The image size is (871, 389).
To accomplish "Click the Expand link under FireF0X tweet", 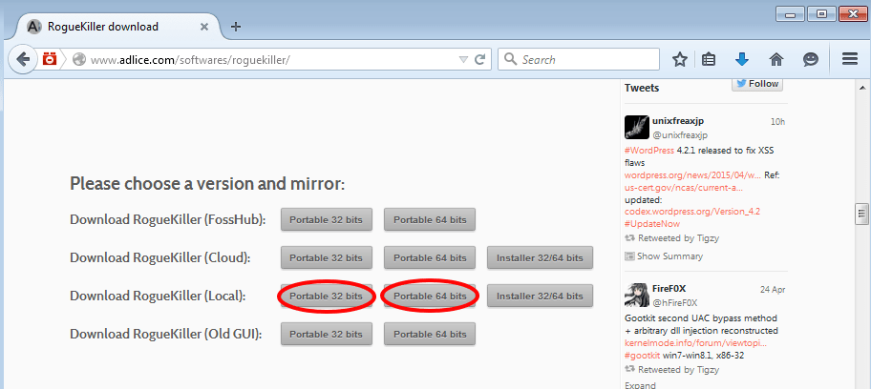I will tap(640, 384).
